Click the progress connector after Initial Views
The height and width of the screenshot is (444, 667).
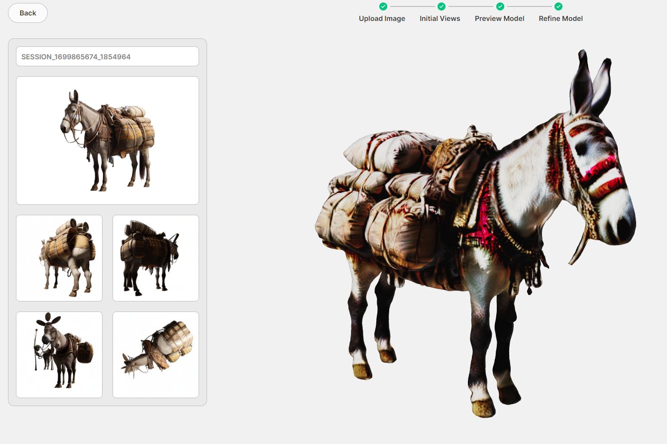[470, 7]
